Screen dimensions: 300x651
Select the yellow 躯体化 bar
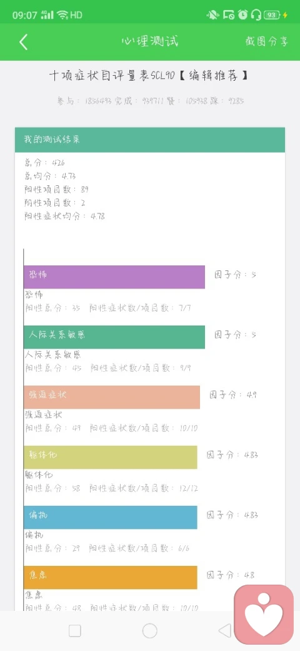110,457
